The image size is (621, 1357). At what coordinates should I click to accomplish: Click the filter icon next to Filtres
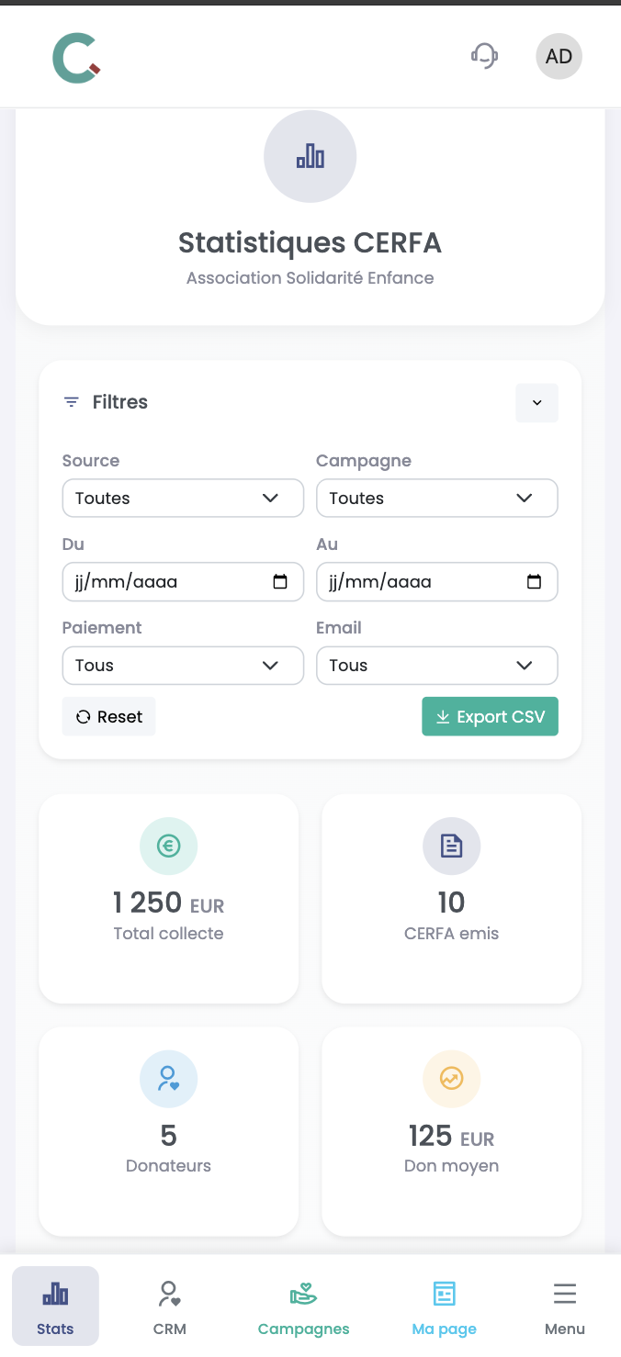(71, 401)
